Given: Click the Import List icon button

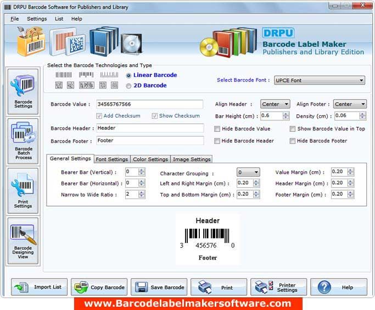Looking at the screenshot, I should tap(39, 287).
